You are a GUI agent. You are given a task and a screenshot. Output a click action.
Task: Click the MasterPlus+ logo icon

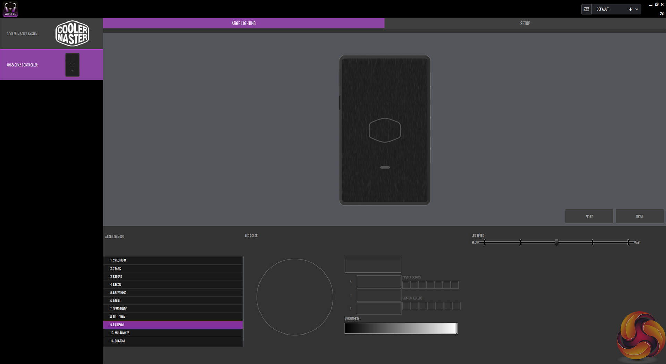tap(10, 9)
